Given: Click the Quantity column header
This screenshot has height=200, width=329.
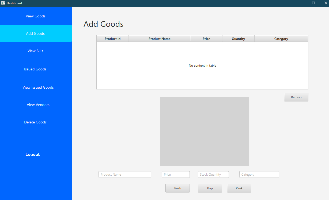Looking at the screenshot, I should coord(238,38).
